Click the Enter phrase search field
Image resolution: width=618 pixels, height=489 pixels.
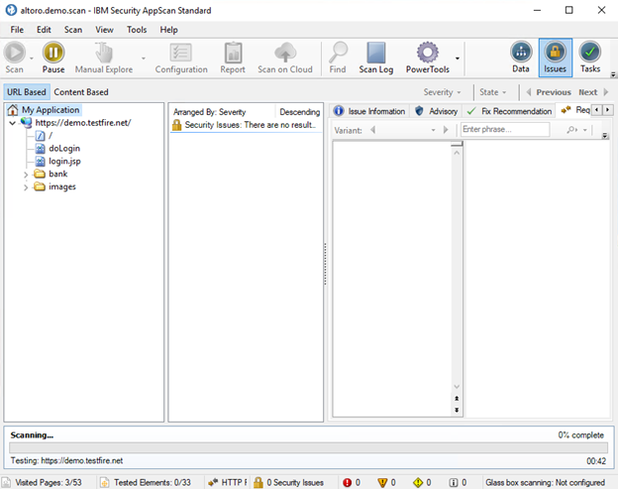[505, 130]
